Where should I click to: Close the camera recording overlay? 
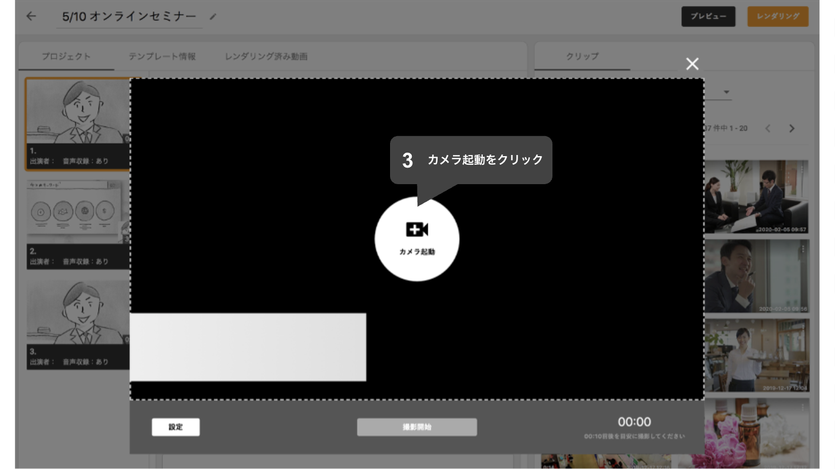point(692,64)
